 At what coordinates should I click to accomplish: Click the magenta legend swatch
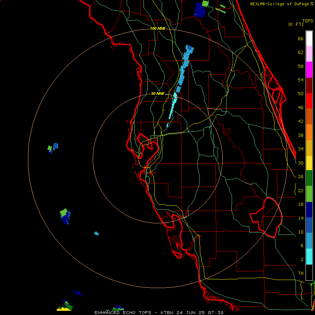point(309,70)
